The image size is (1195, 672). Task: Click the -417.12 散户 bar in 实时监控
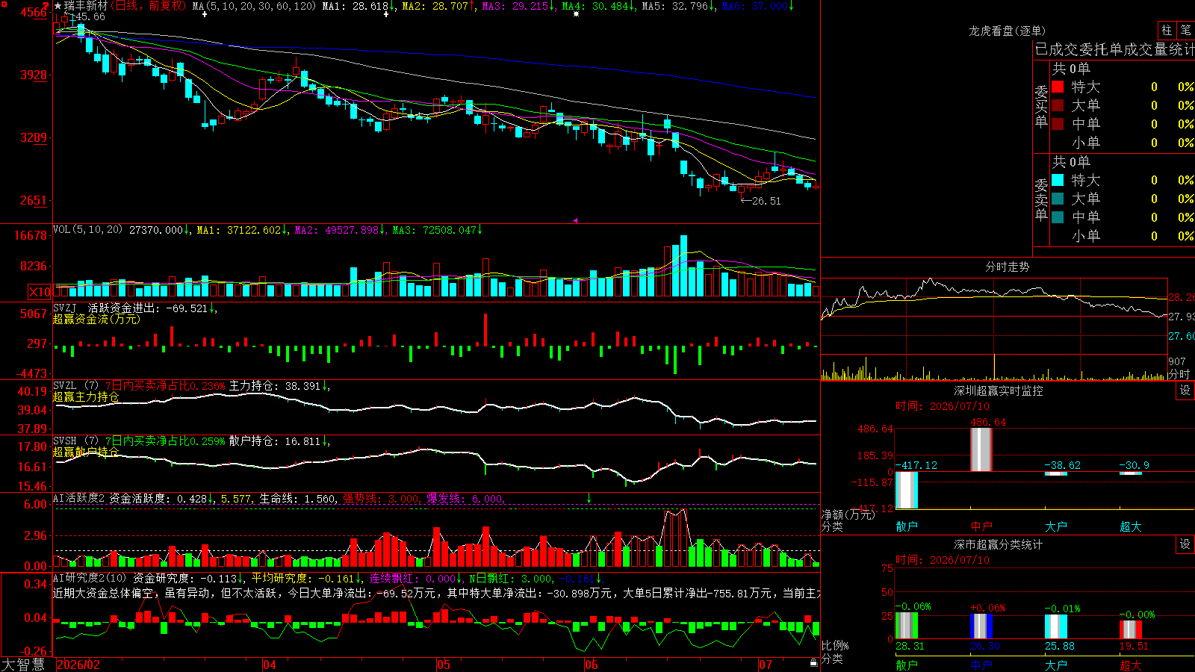tap(907, 490)
